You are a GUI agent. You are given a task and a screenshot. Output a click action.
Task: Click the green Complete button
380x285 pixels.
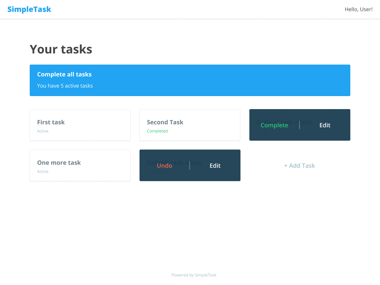click(x=274, y=125)
